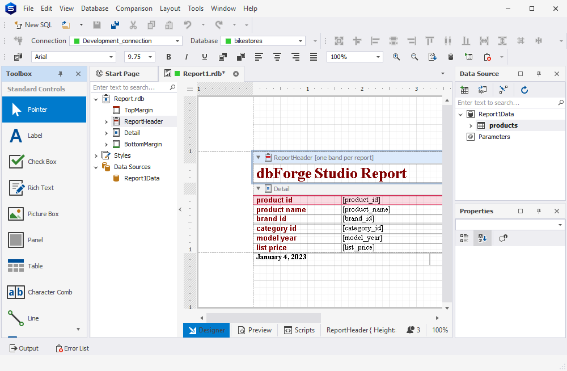Toggle italic formatting
The height and width of the screenshot is (371, 567).
[187, 57]
